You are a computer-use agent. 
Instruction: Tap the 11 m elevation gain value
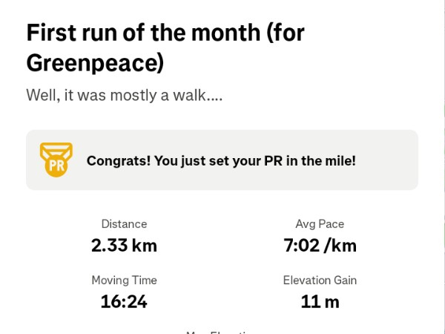point(320,301)
